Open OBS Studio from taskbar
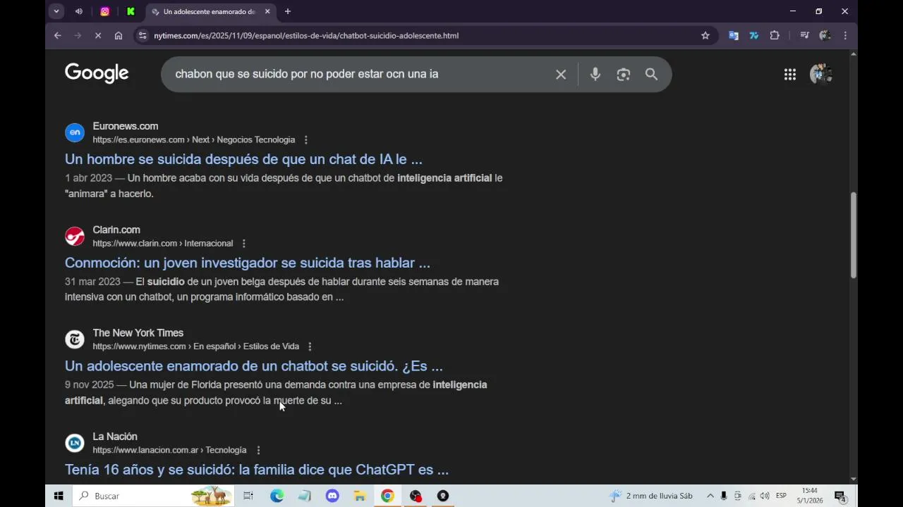 tap(416, 496)
